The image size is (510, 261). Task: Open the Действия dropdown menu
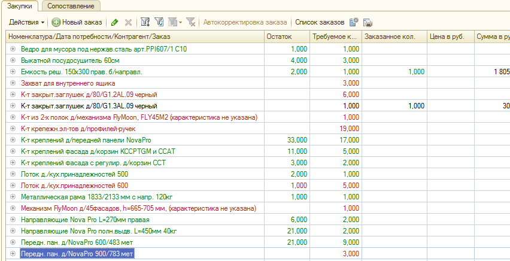tap(27, 23)
